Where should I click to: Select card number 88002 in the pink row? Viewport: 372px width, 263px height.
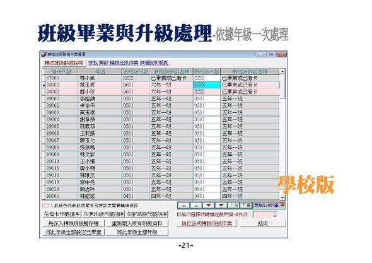pos(61,91)
